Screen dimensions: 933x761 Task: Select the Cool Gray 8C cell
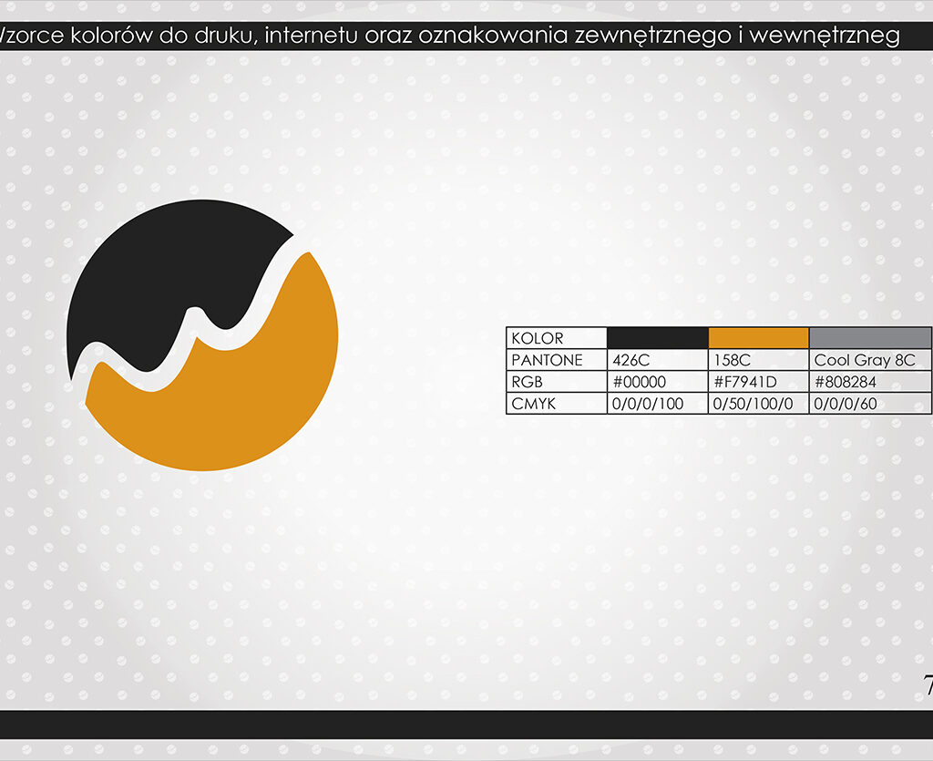click(x=869, y=360)
